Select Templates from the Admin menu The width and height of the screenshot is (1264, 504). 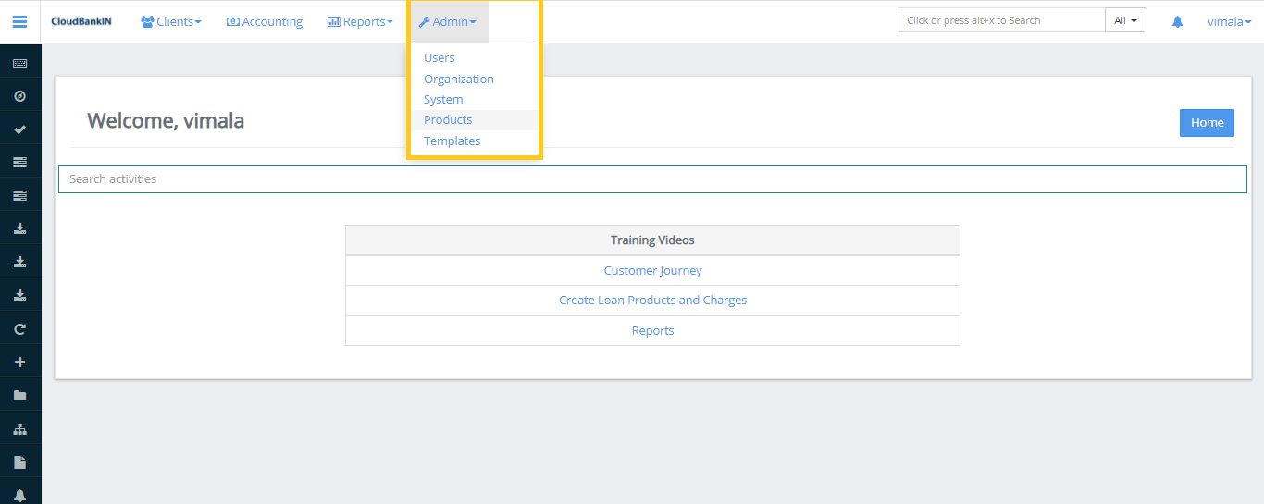point(452,141)
